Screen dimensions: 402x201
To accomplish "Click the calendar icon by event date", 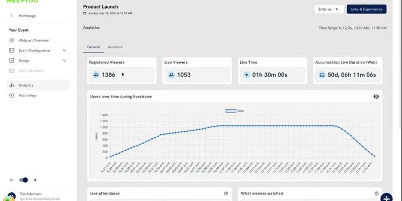I will pyautogui.click(x=85, y=13).
